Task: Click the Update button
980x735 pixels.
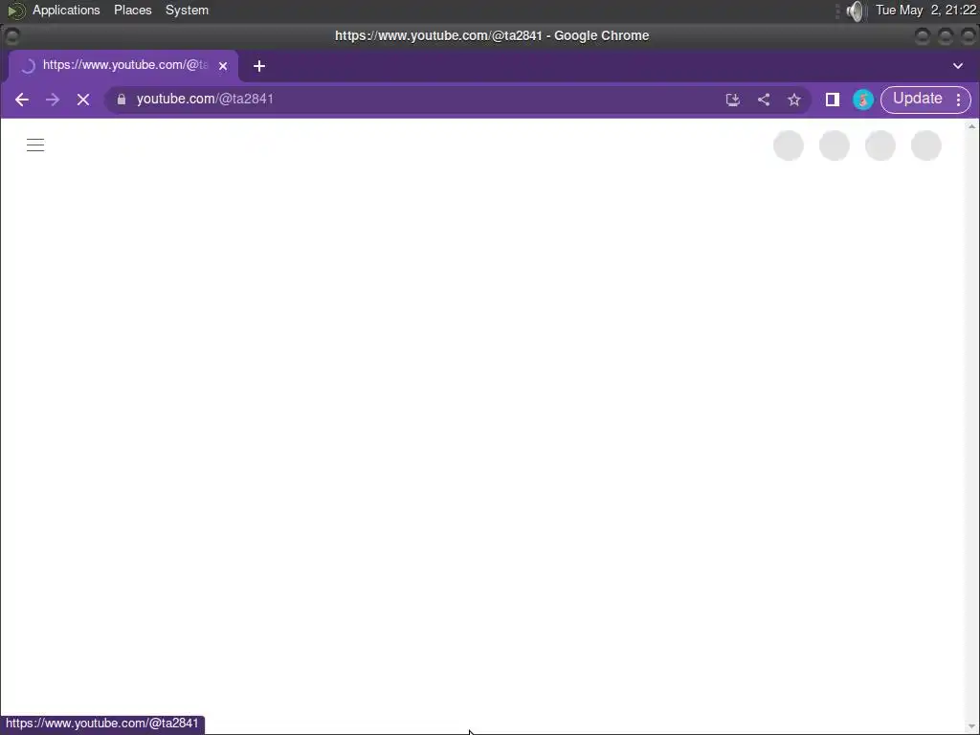Action: tap(917, 99)
